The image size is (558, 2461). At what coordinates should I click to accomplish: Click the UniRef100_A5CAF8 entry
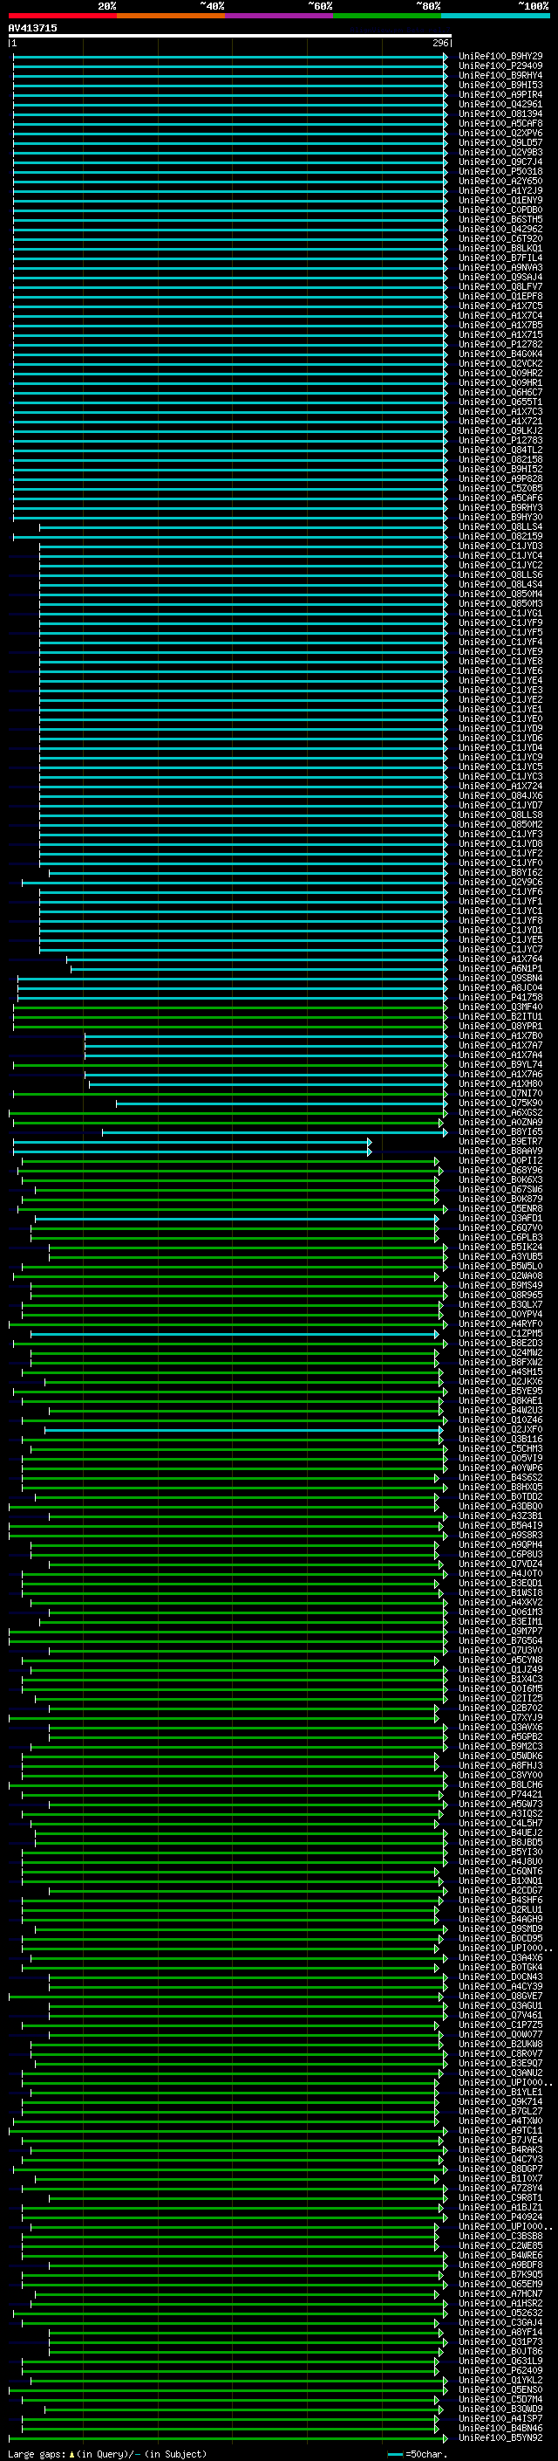click(500, 123)
